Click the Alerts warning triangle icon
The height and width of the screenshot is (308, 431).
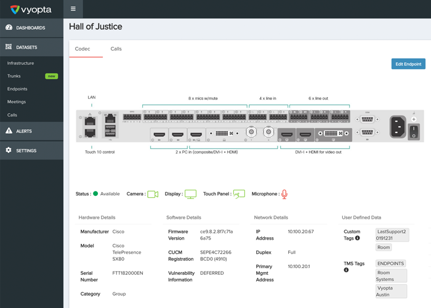click(9, 131)
